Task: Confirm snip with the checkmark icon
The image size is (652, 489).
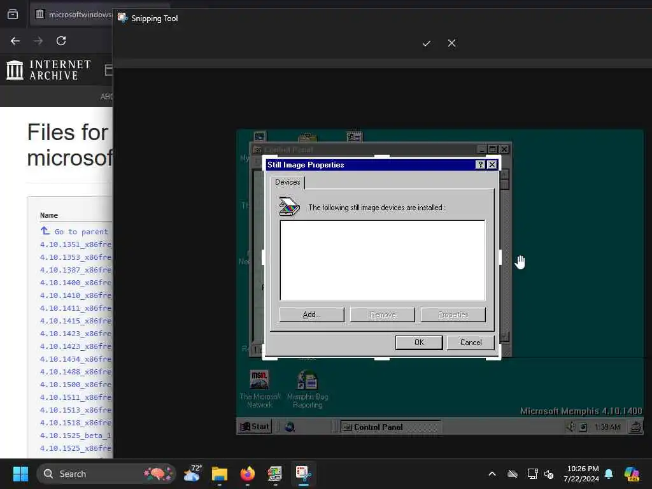Action: [426, 43]
